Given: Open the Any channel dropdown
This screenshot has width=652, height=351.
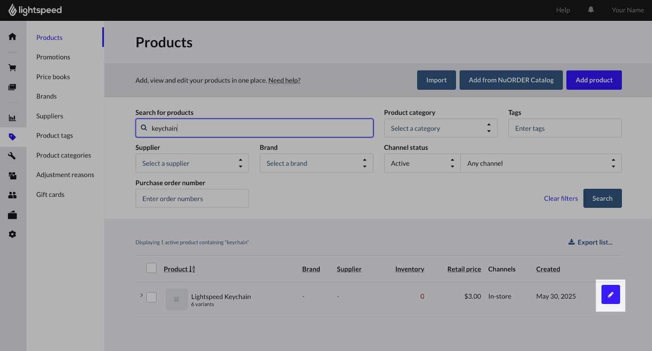Looking at the screenshot, I should (541, 163).
